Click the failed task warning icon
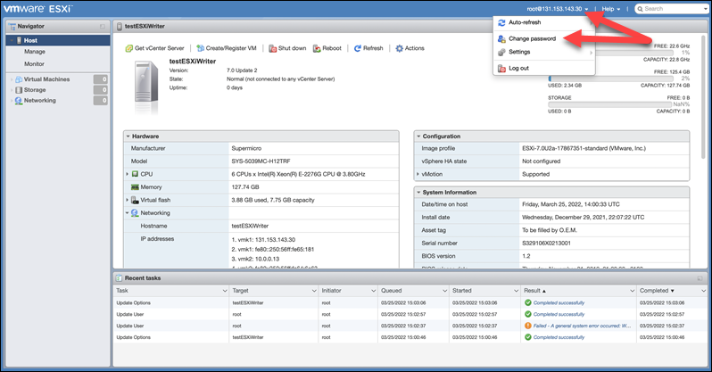The width and height of the screenshot is (712, 372). coord(527,326)
